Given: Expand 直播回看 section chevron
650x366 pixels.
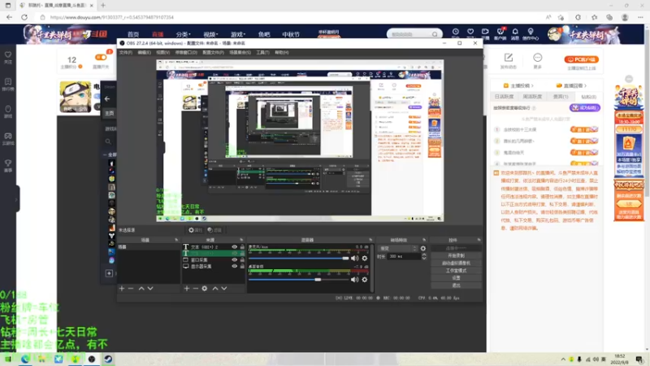Looking at the screenshot, I should pyautogui.click(x=585, y=86).
